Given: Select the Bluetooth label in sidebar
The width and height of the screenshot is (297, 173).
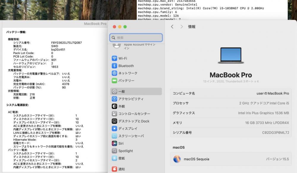Looking at the screenshot, I should 126,66.
